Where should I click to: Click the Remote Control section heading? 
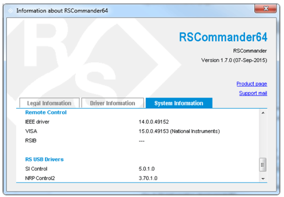[x=46, y=113]
